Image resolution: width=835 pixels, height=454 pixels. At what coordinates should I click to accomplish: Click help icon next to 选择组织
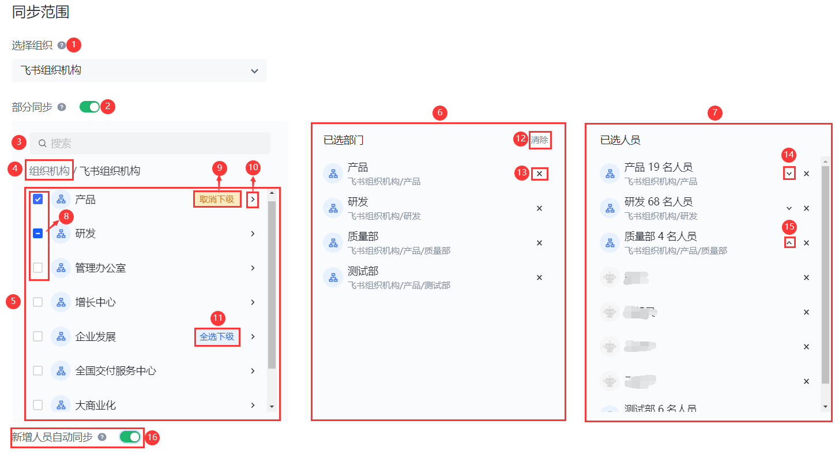(62, 45)
